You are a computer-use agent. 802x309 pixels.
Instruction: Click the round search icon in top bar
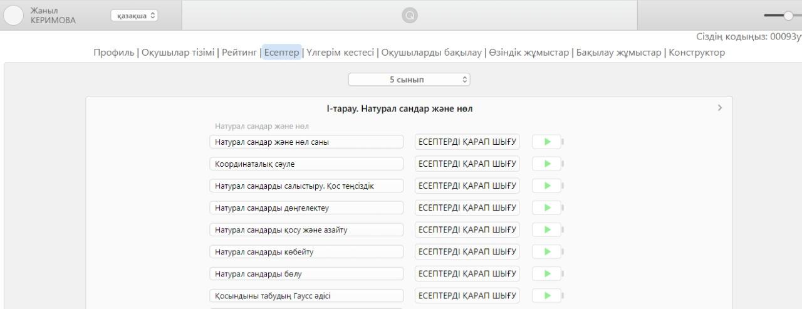(x=409, y=15)
